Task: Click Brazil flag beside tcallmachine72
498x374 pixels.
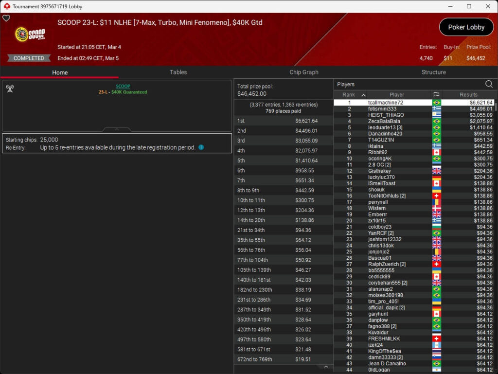Action: coord(436,103)
